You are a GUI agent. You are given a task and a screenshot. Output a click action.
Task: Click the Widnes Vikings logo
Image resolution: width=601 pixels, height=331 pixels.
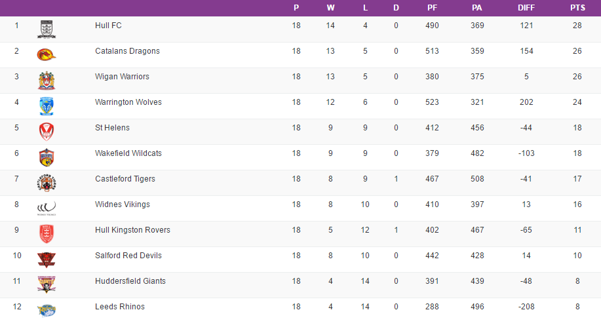[x=47, y=208]
